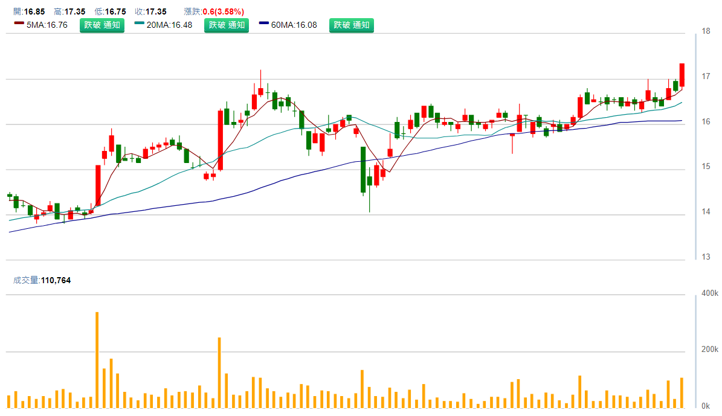
Task: Click the 18 label on price axis
Action: click(x=705, y=31)
